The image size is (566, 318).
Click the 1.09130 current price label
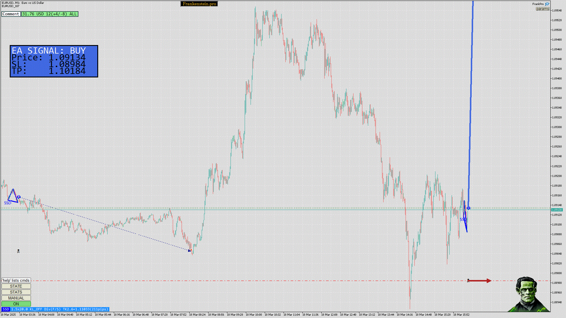pos(557,210)
